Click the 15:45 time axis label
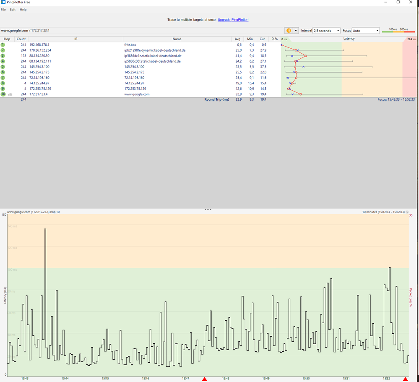 pyautogui.click(x=105, y=379)
